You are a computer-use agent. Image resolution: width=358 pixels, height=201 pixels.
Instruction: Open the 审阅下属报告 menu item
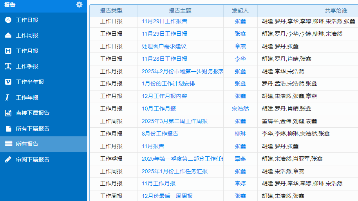[x=33, y=159]
